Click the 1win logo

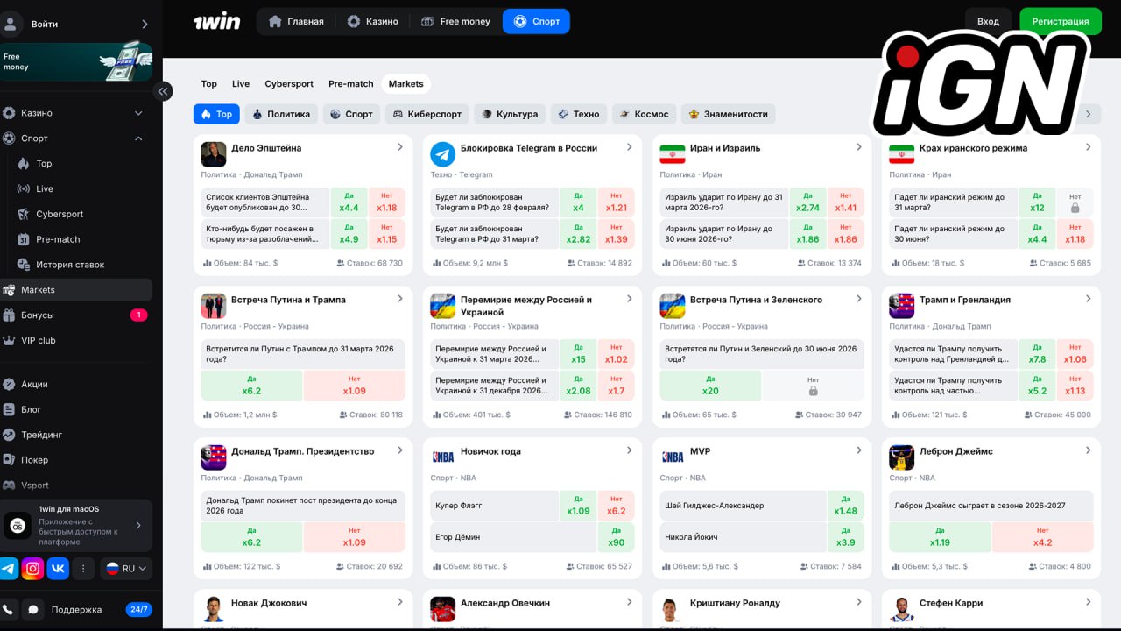[x=216, y=21]
